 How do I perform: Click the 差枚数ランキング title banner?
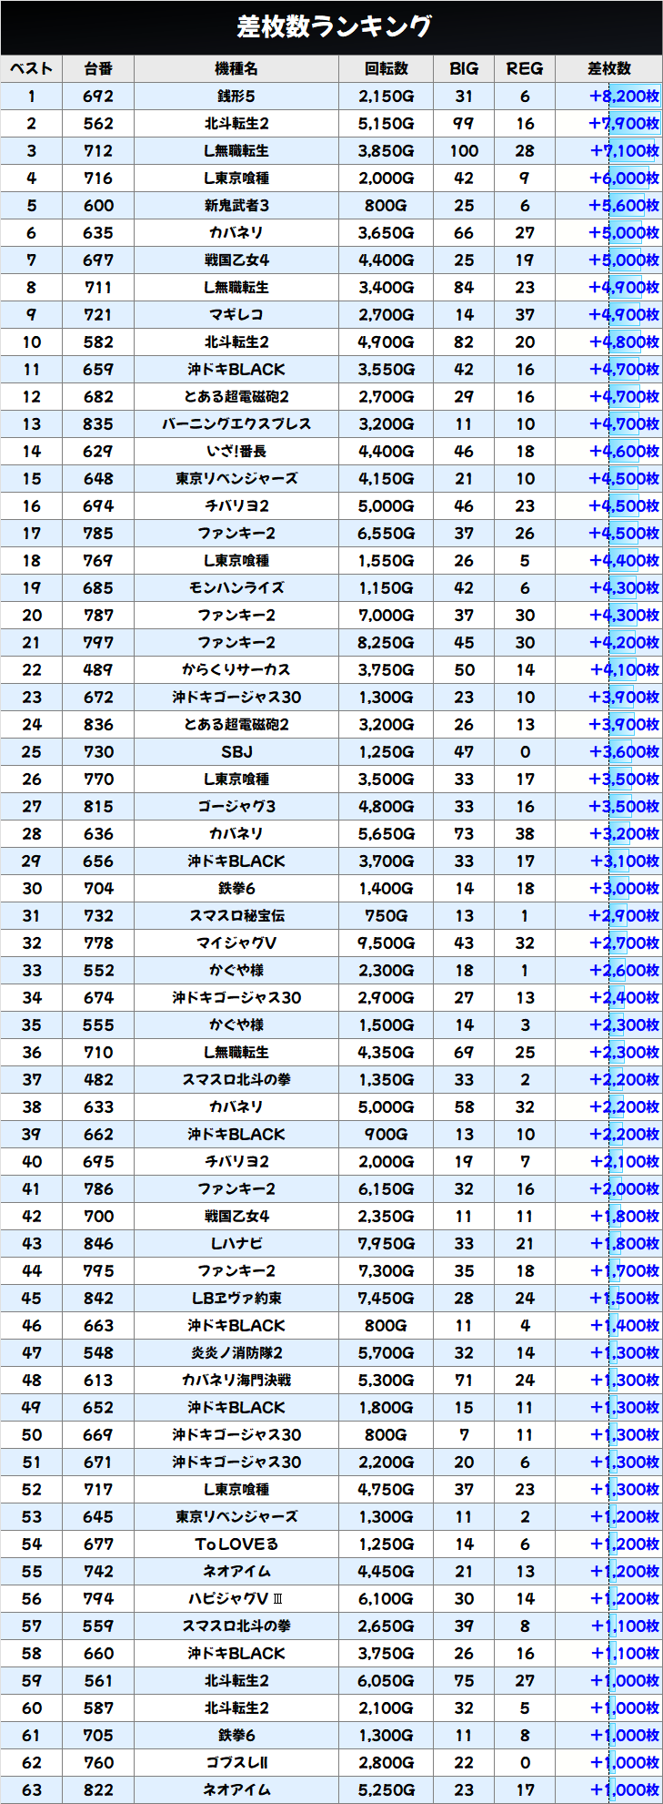coord(331,27)
